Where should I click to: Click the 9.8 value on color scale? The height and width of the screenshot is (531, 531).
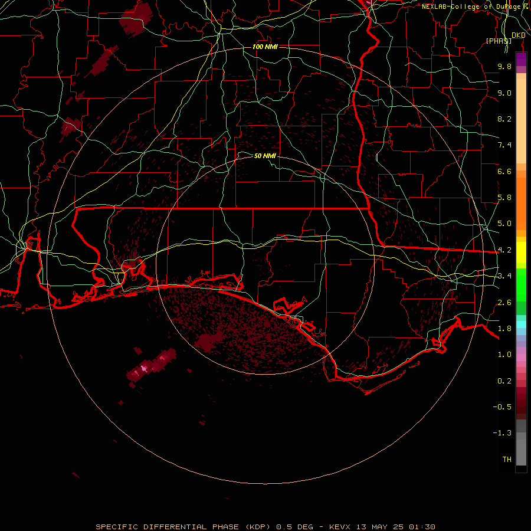504,66
